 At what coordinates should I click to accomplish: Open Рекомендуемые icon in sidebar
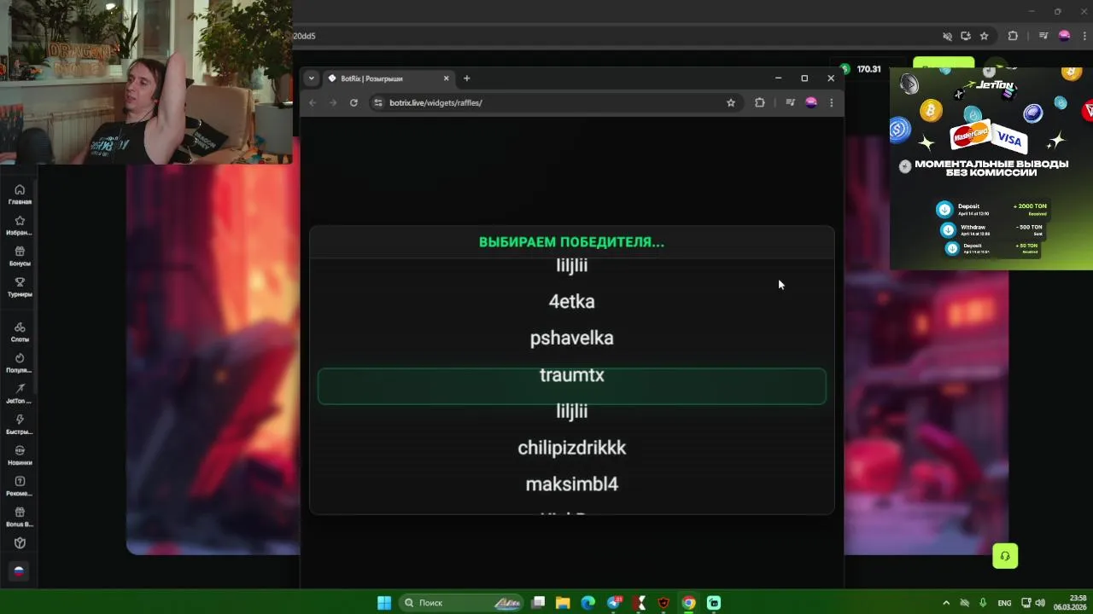coord(20,485)
